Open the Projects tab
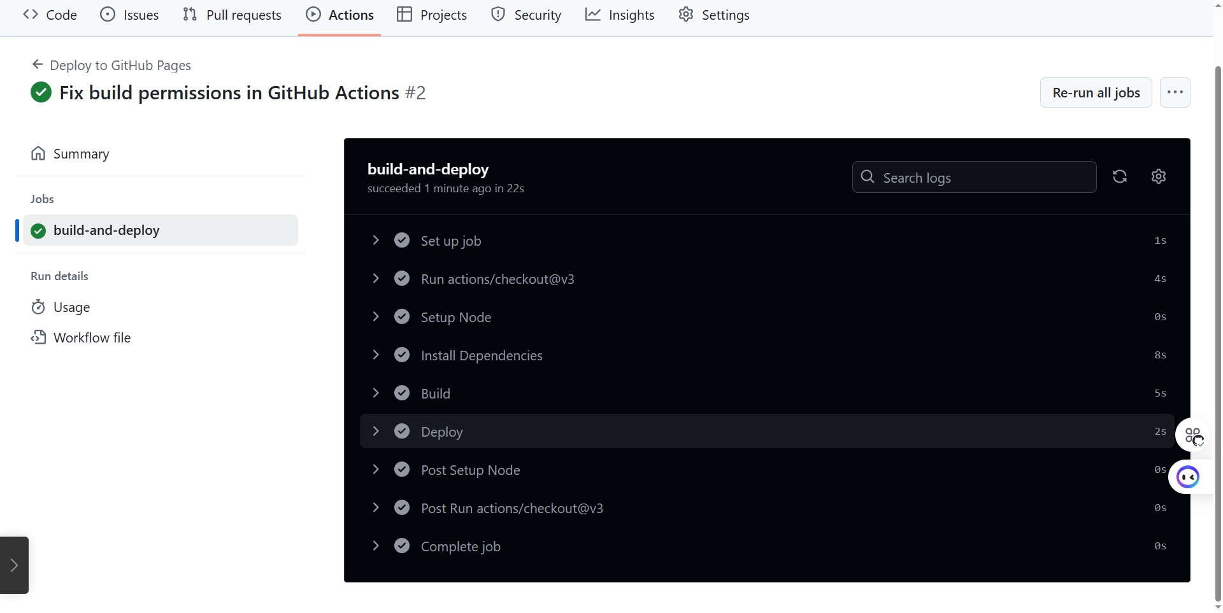Image resolution: width=1223 pixels, height=613 pixels. click(x=432, y=15)
